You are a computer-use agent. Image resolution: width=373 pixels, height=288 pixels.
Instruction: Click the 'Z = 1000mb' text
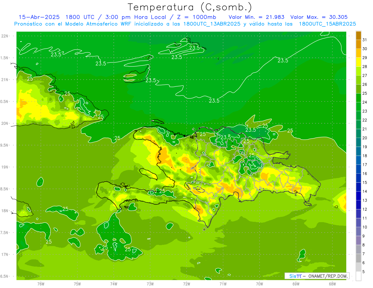(x=196, y=17)
